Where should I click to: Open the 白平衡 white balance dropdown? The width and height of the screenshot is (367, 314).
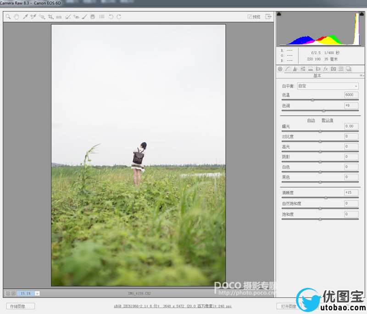[x=328, y=86]
